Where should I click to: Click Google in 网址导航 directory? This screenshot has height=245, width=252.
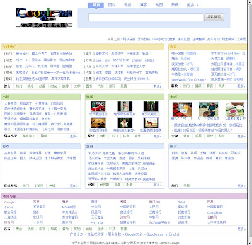tap(9, 202)
